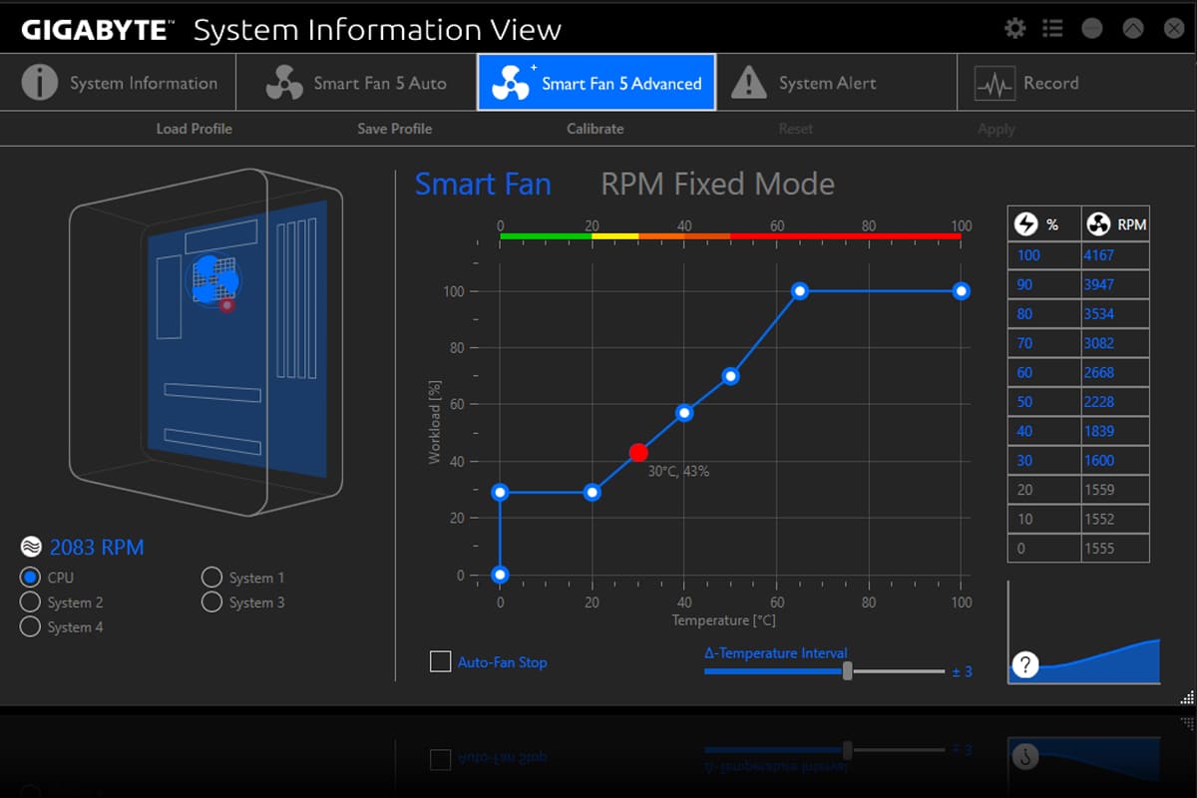Screen dimensions: 1197x798
Task: Start fan calibration with Calibrate
Action: coord(596,129)
